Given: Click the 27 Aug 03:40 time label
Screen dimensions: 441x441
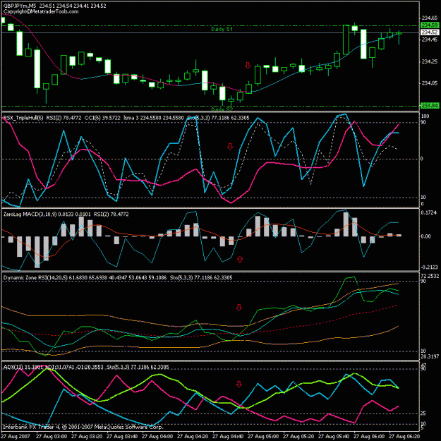Looking at the screenshot, I should [x=122, y=436].
